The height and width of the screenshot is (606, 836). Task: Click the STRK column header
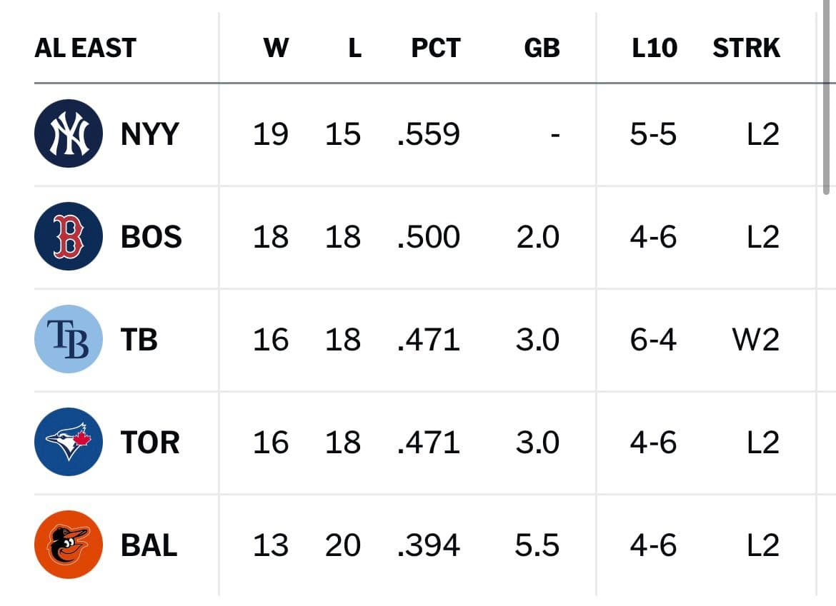(x=747, y=48)
